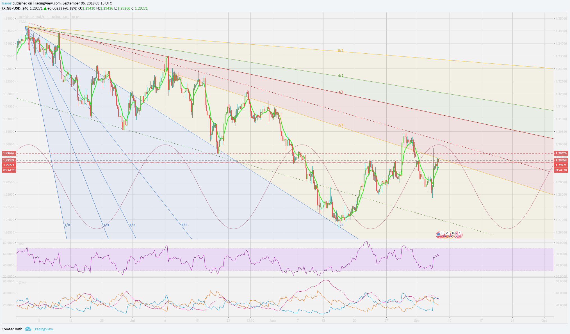The height and width of the screenshot is (334, 570).
Task: Click the TradingView logo icon at bottom
Action: [28, 329]
